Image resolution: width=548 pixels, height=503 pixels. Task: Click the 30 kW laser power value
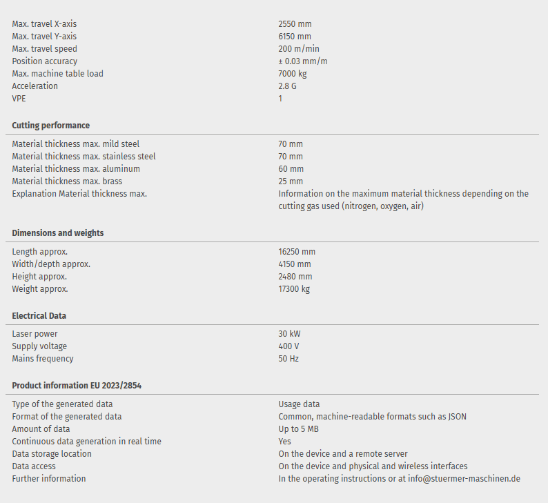click(x=289, y=334)
